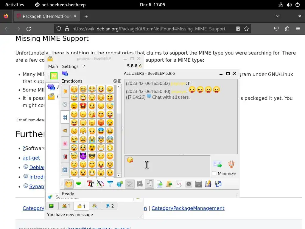
Task: Click the gear icon beside Search chat
Action: click(50, 197)
